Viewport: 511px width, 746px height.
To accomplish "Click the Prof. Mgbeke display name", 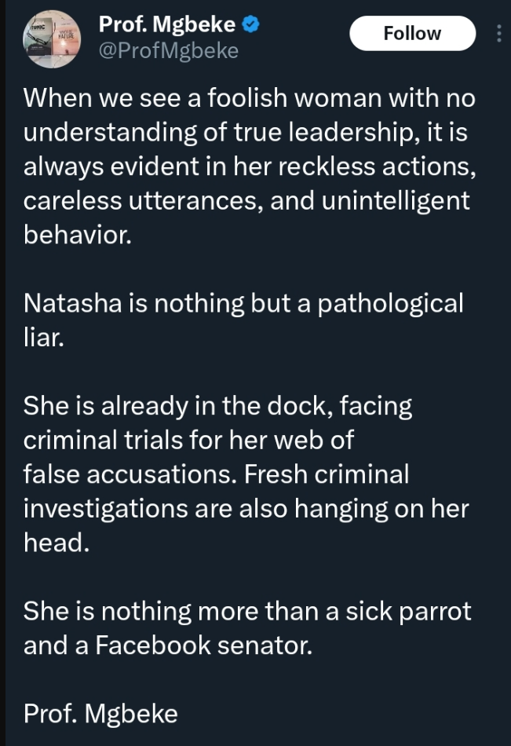I will tap(166, 25).
